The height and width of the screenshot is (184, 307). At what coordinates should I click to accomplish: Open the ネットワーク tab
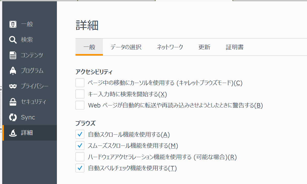pyautogui.click(x=170, y=47)
